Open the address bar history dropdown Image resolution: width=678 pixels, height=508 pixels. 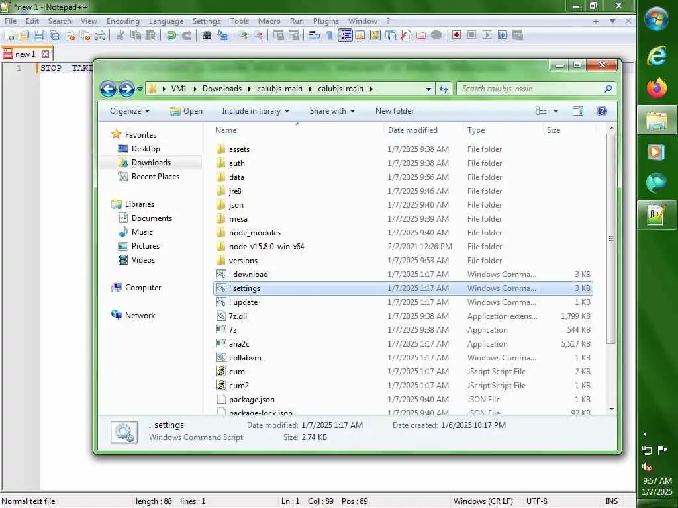tap(428, 89)
